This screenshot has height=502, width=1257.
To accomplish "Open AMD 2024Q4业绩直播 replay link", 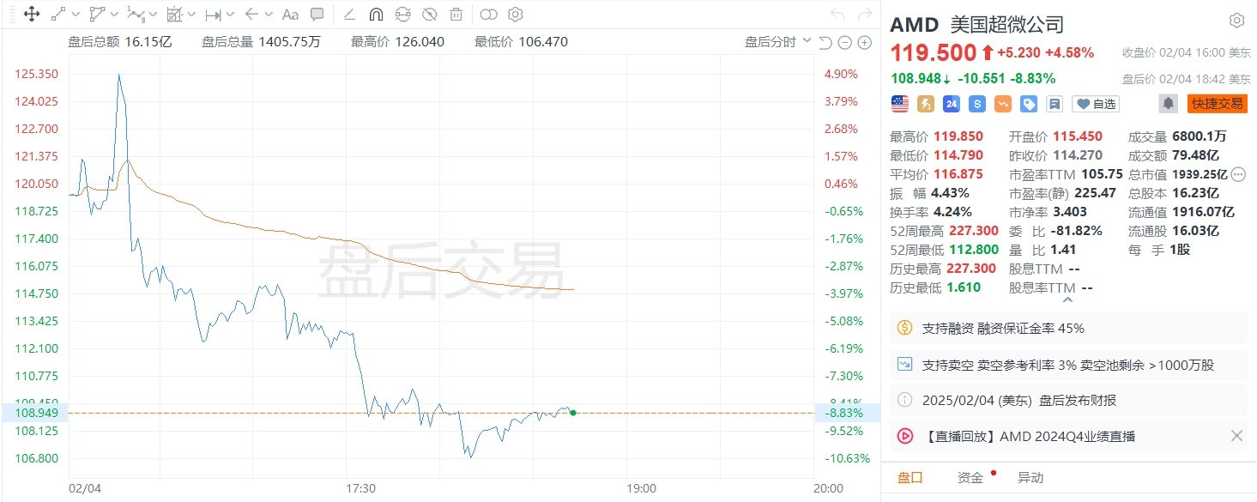I will click(1029, 436).
